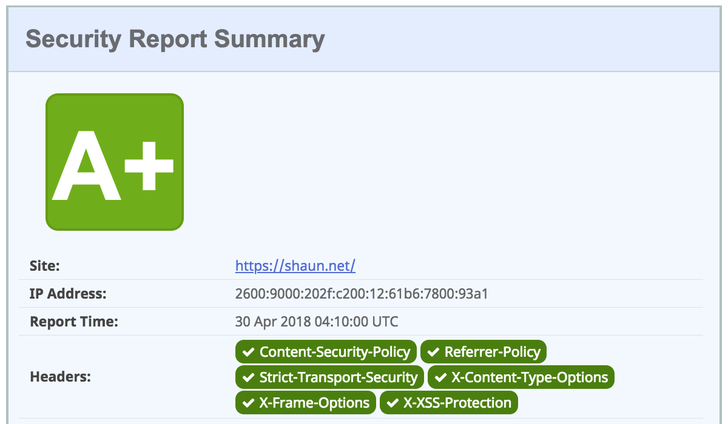728x424 pixels.
Task: Click the checkmark icon beside X-Frame-Options
Action: [x=248, y=403]
